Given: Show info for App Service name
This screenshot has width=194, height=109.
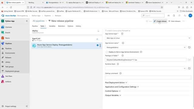Looking at the screenshot, I should (x=123, y=43).
